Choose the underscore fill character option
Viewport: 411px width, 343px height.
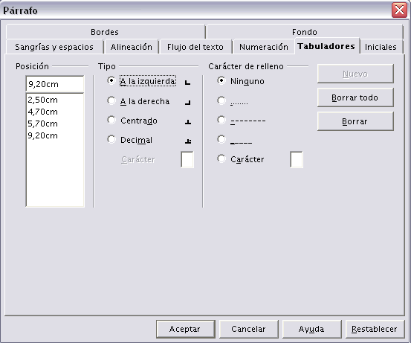tap(221, 140)
